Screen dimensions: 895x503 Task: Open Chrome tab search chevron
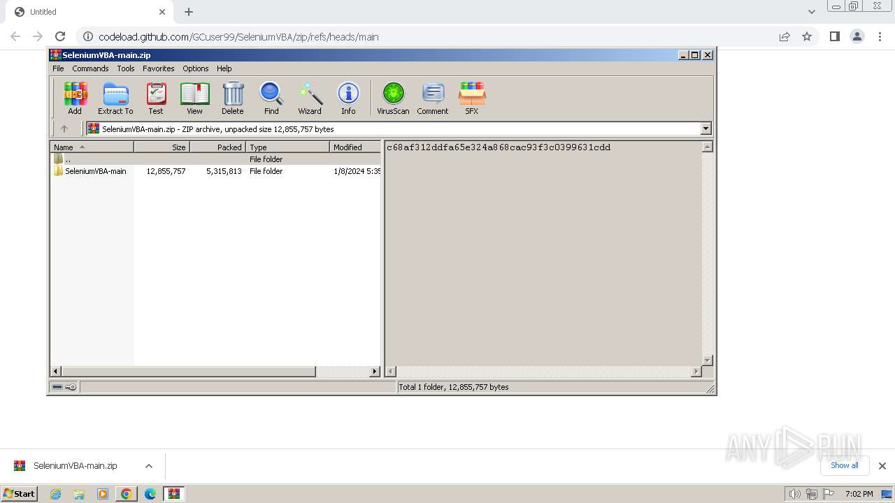pos(811,12)
